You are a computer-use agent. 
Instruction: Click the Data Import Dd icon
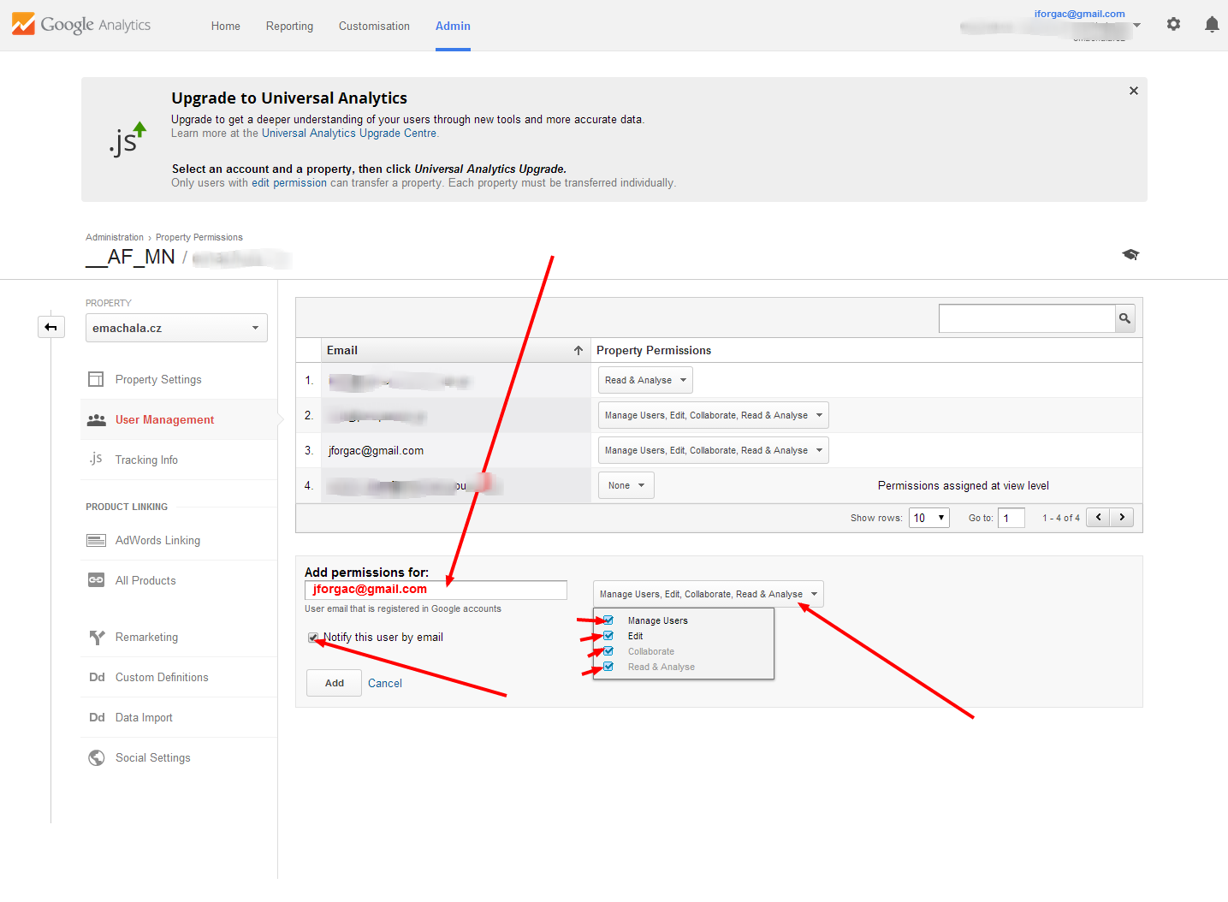[97, 717]
